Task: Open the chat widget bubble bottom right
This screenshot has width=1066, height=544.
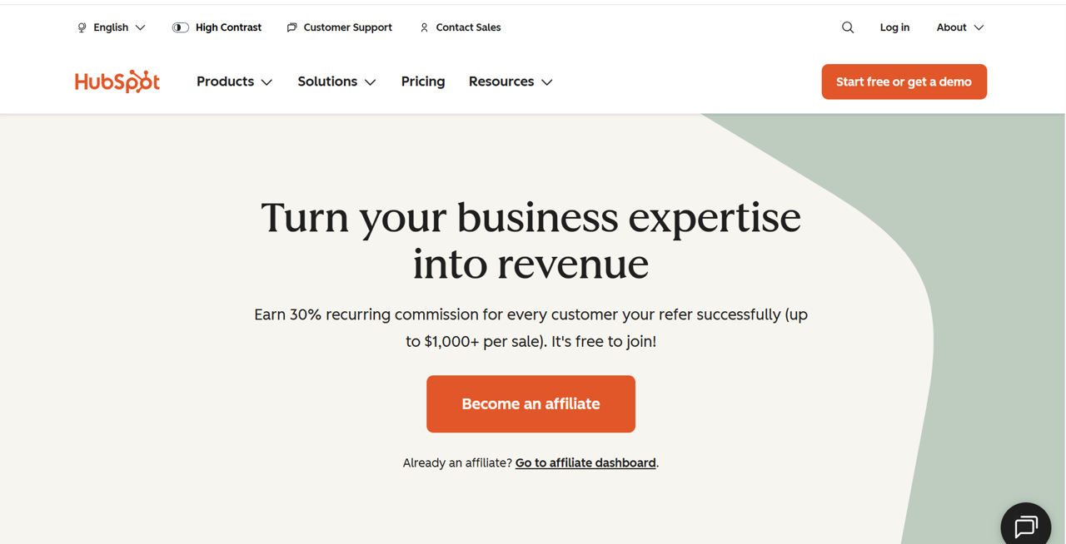Action: point(1025,524)
